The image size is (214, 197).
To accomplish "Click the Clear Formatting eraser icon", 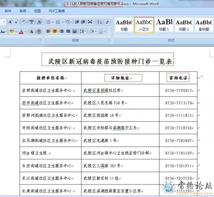I will click(x=24, y=22).
